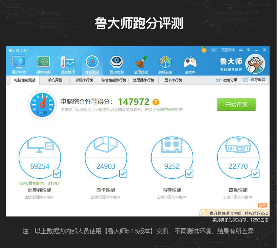Click the skin/tray icon beside 问题反馈
The width and height of the screenshot is (278, 248).
coord(241,50)
